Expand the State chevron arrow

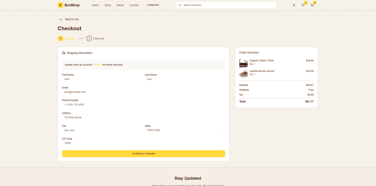(x=221, y=130)
